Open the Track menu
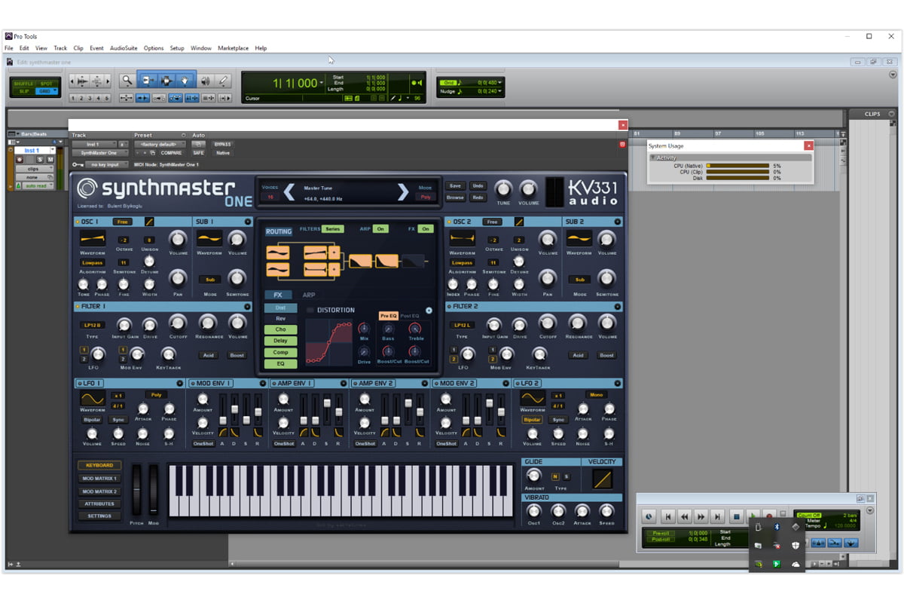The image size is (904, 603). coord(60,48)
